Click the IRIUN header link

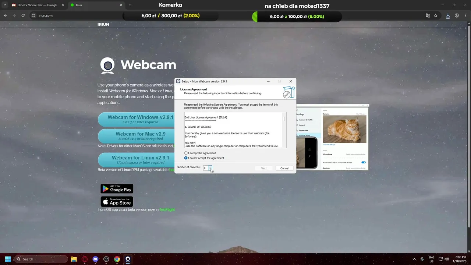tap(103, 24)
